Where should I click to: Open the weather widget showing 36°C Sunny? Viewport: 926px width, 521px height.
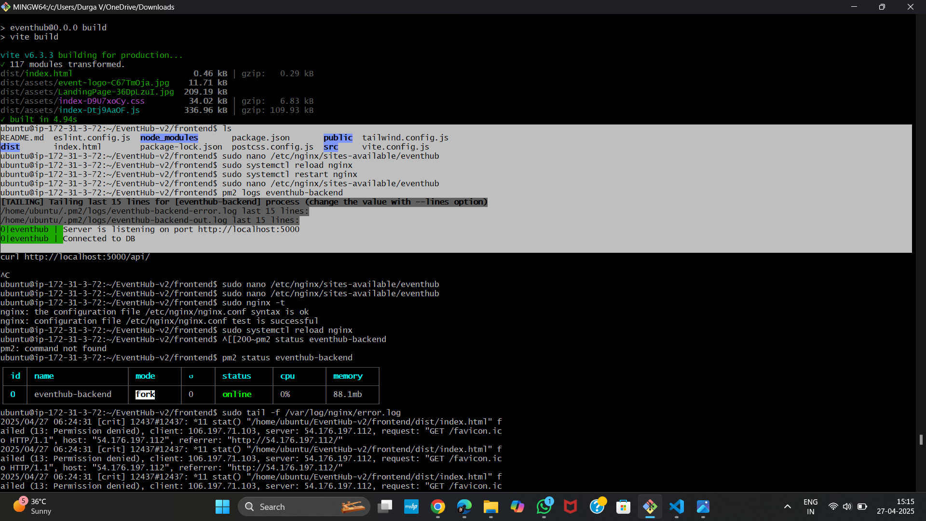click(33, 507)
